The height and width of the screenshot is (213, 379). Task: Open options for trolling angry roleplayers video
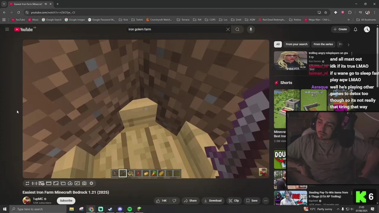click(352, 54)
